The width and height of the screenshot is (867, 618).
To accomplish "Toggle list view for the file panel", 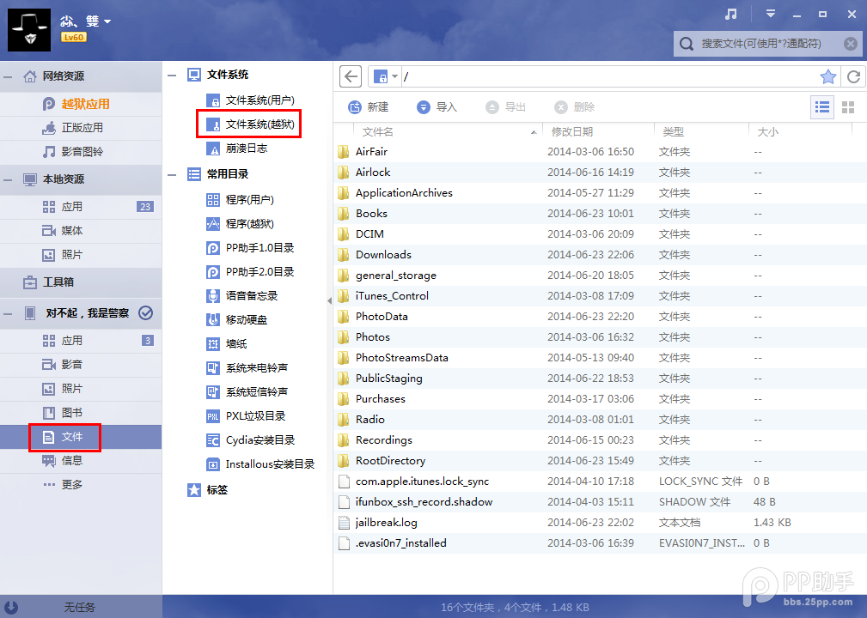I will (822, 106).
